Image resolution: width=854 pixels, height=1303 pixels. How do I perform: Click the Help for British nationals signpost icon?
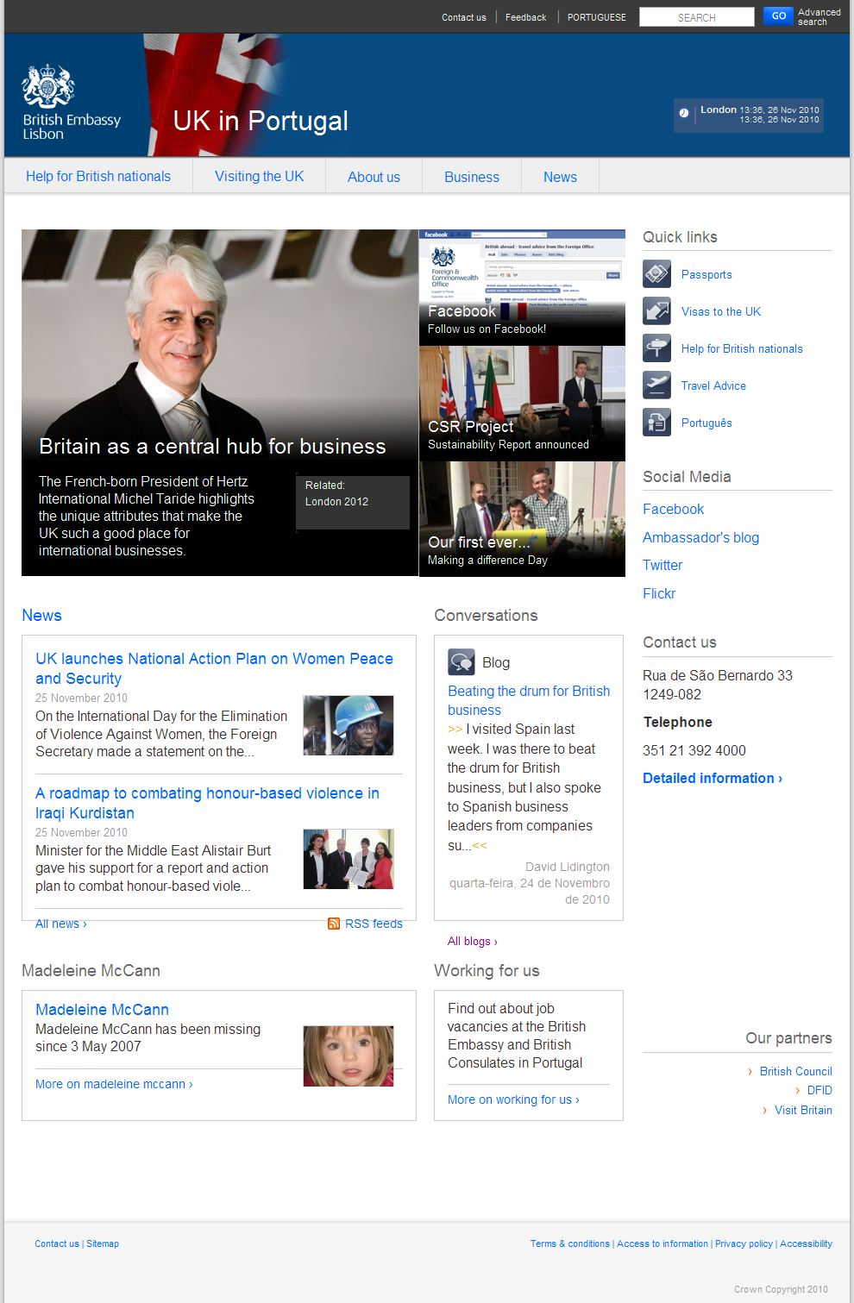[656, 348]
